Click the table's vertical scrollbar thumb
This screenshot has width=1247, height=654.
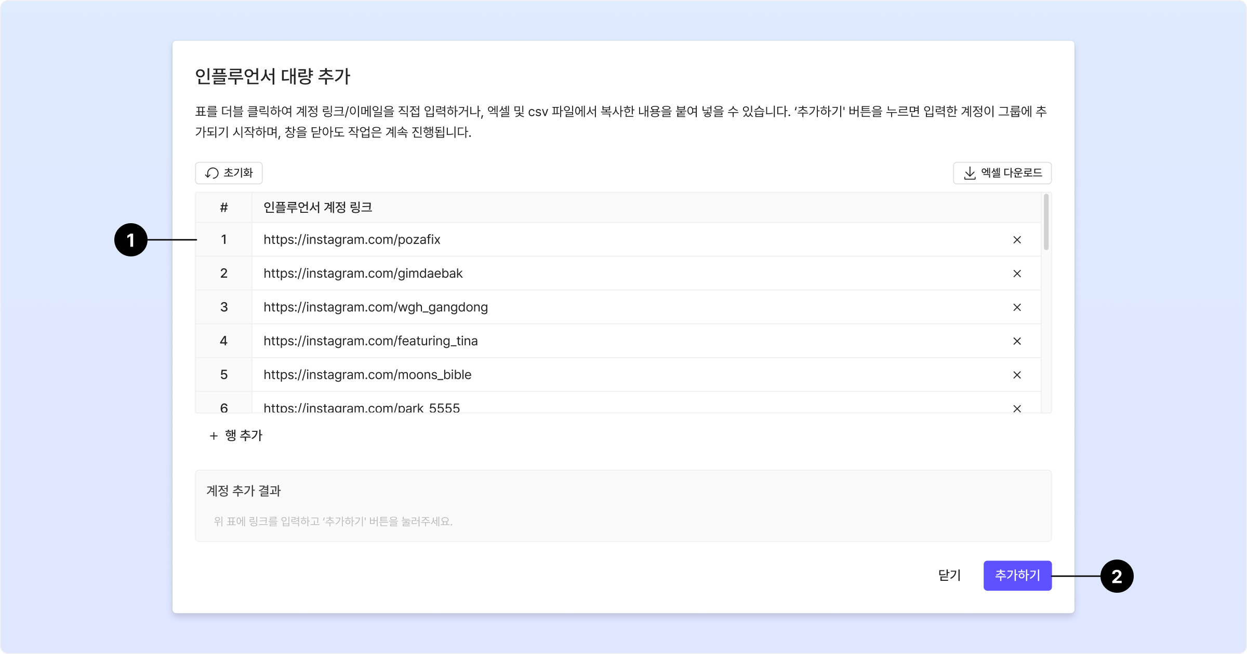pyautogui.click(x=1046, y=222)
